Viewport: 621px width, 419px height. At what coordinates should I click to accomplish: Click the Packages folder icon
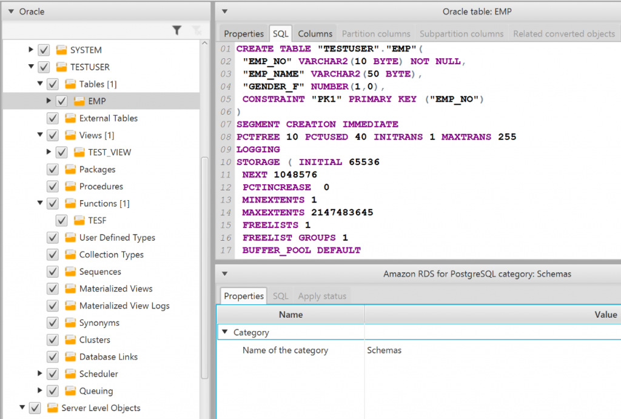coord(70,169)
